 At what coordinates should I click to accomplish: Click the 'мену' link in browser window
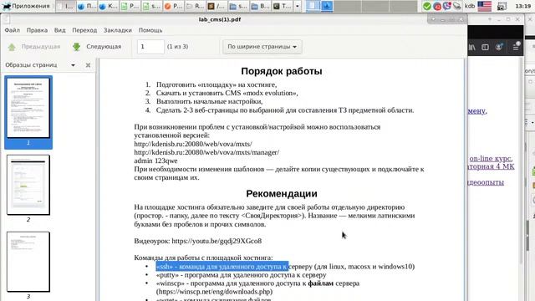(x=476, y=110)
